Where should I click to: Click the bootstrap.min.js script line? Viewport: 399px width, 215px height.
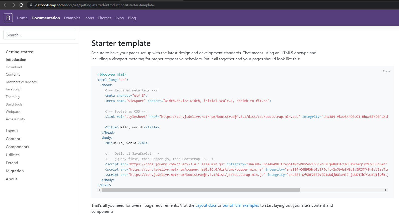(x=246, y=175)
